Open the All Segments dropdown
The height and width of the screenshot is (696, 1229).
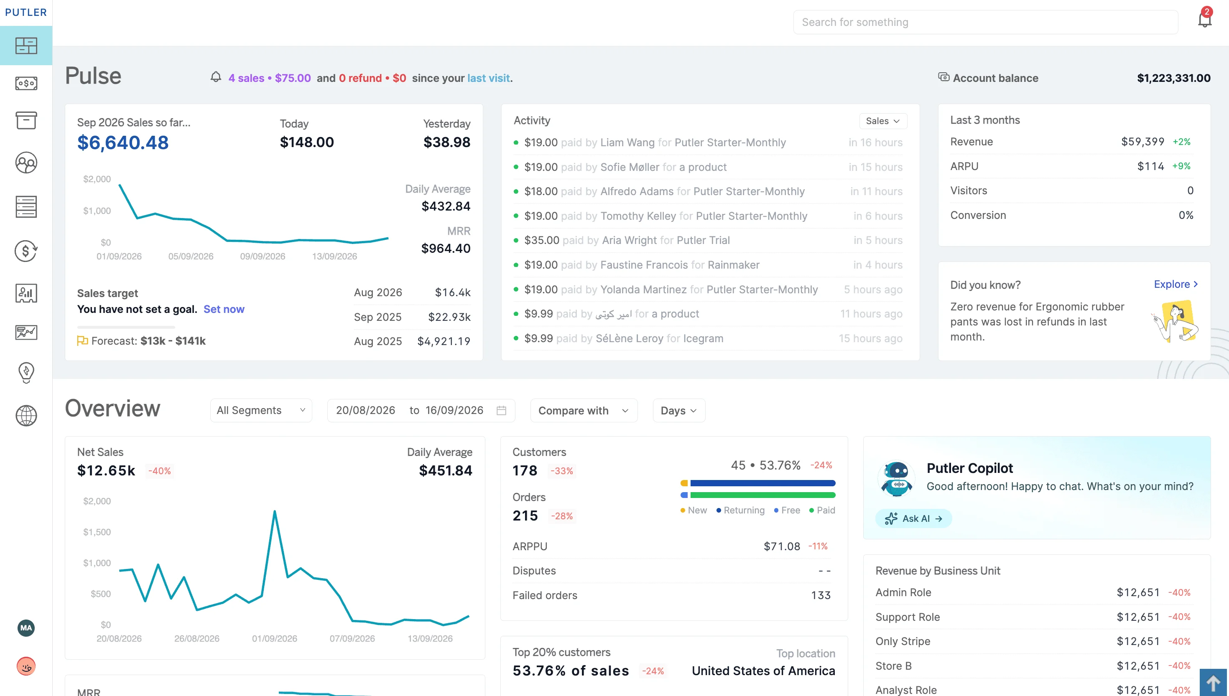pos(261,410)
